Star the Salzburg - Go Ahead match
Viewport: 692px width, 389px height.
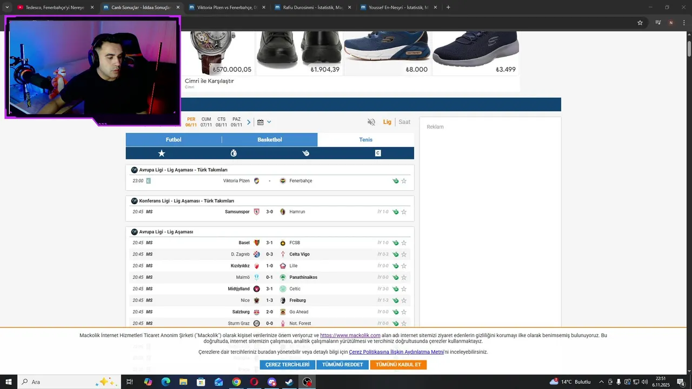404,312
